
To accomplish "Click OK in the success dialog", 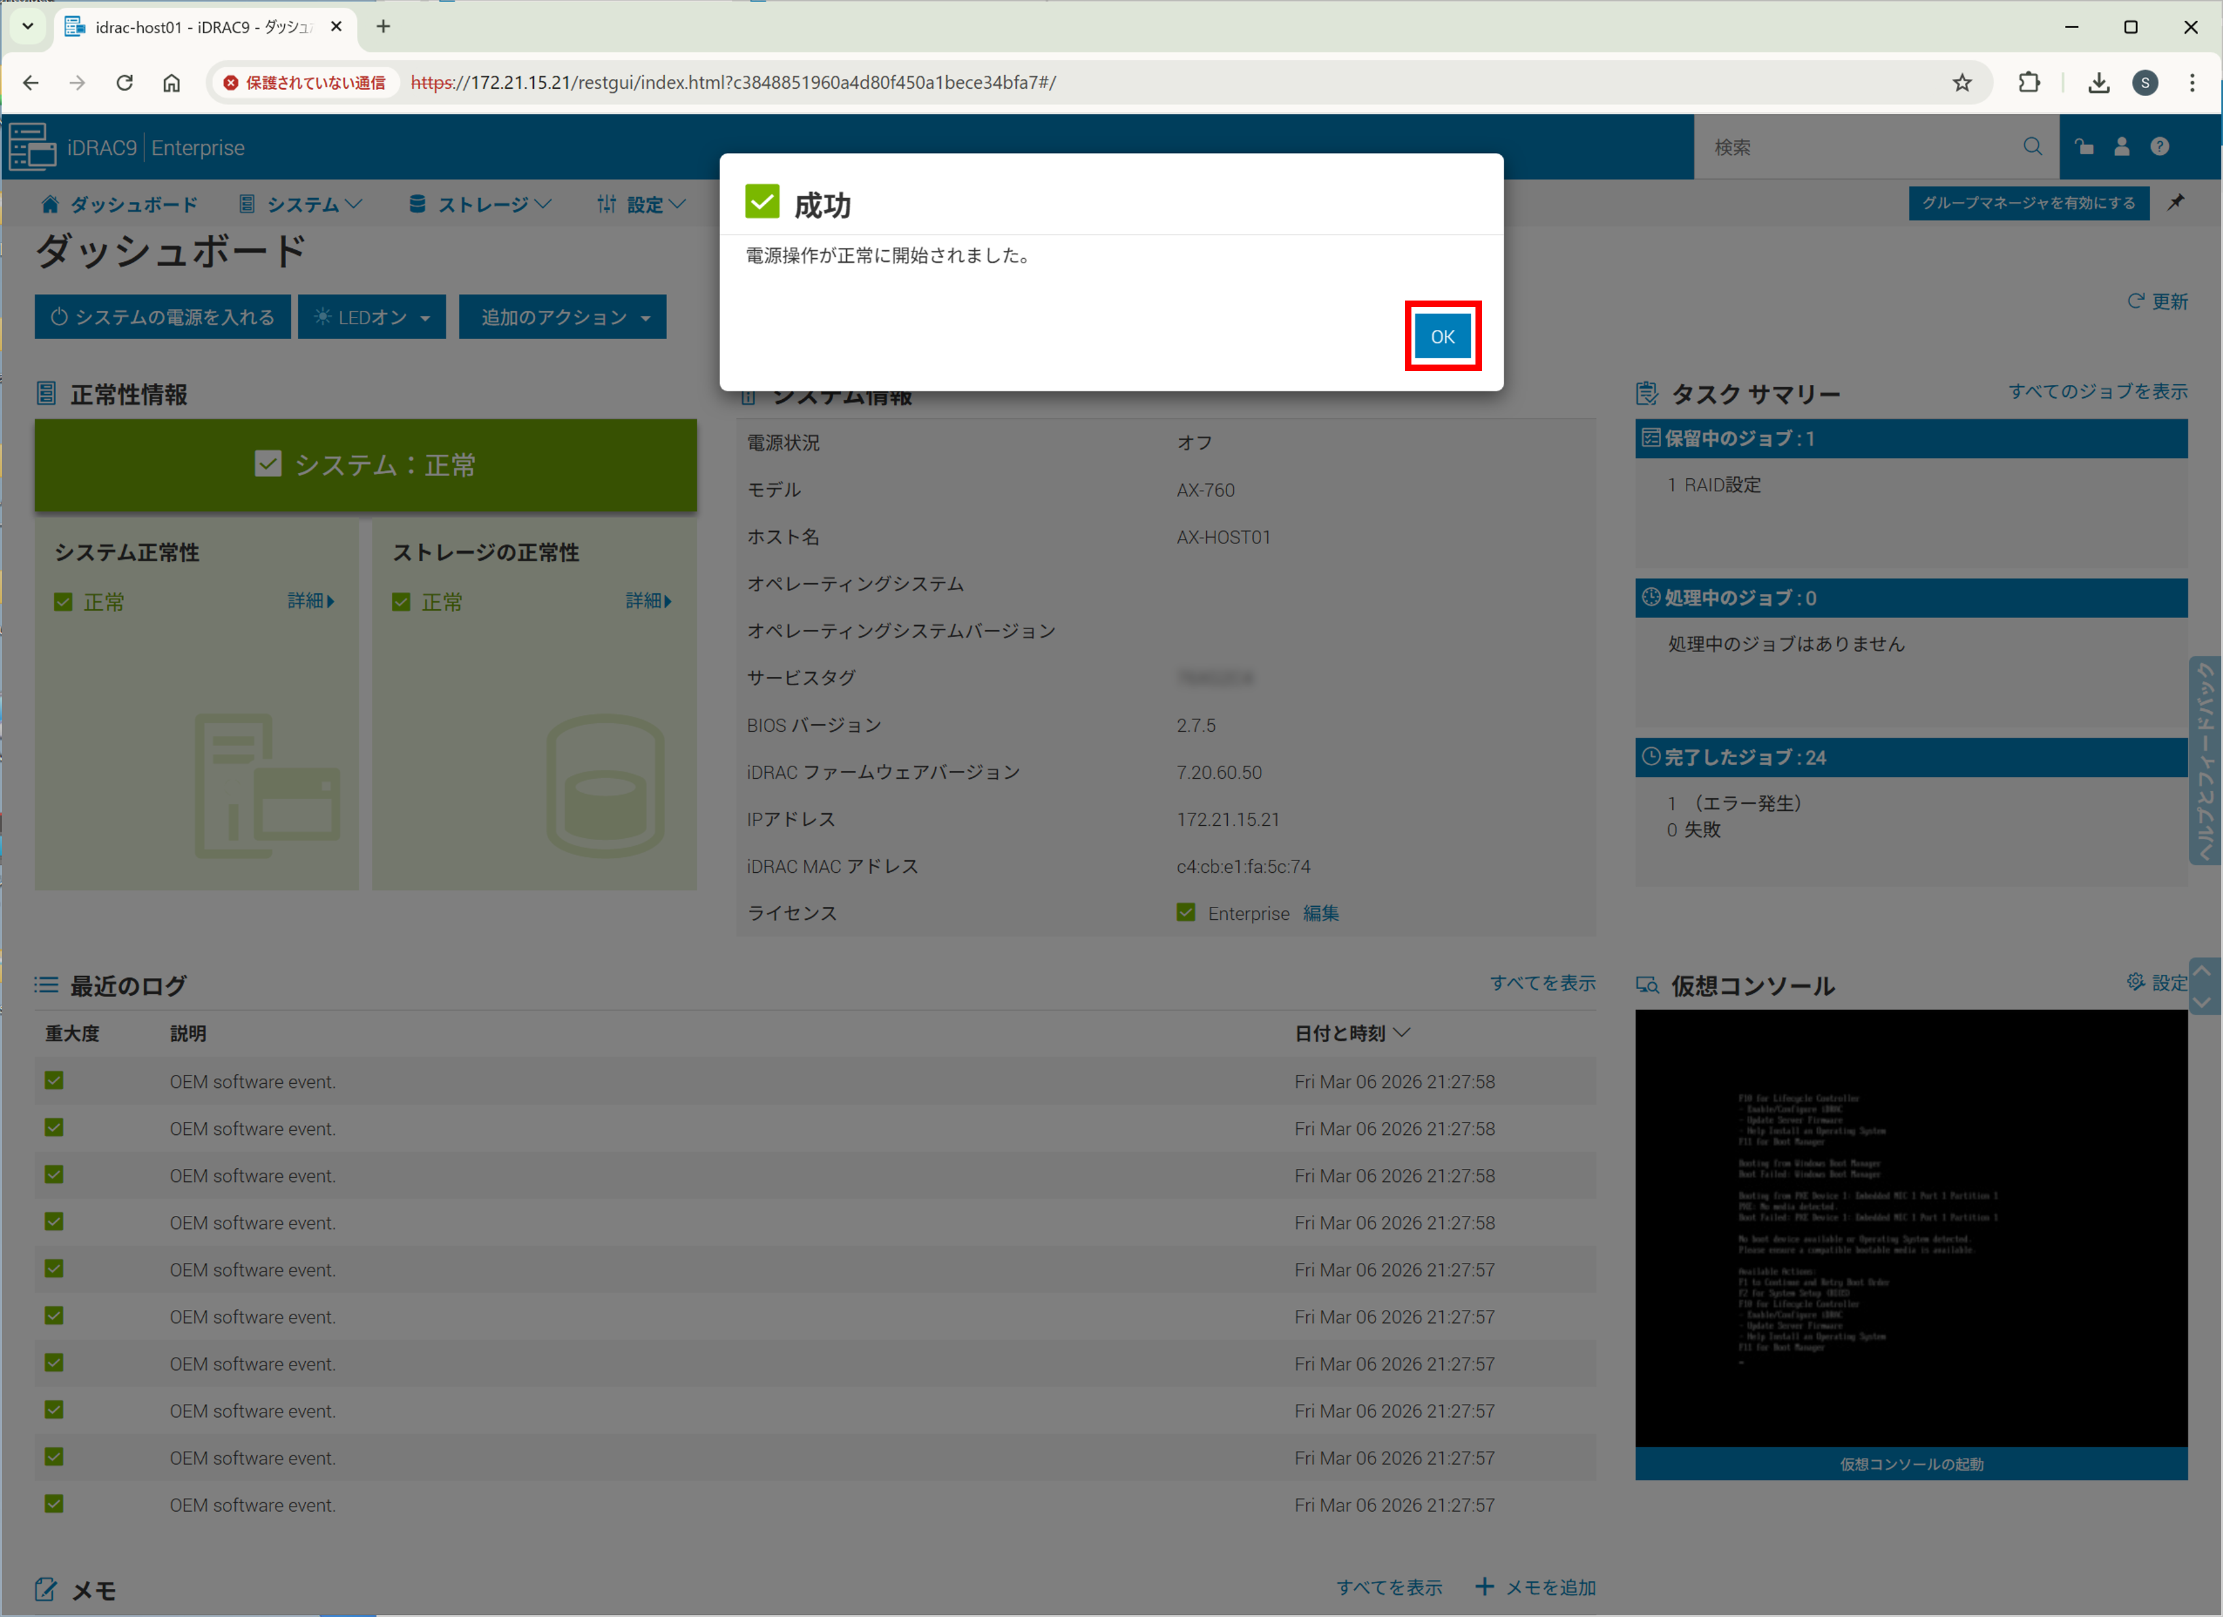I will pos(1441,336).
